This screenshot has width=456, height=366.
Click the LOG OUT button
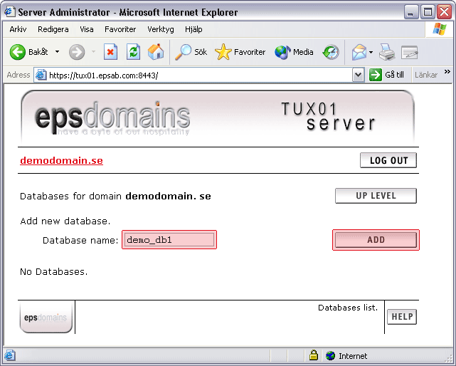tap(388, 160)
